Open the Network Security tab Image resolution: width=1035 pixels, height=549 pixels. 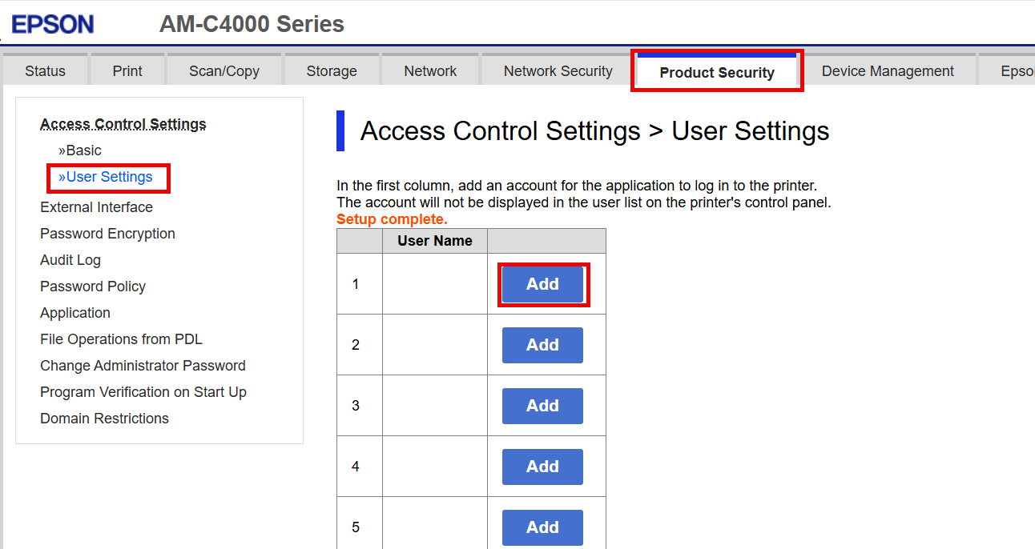[x=558, y=71]
